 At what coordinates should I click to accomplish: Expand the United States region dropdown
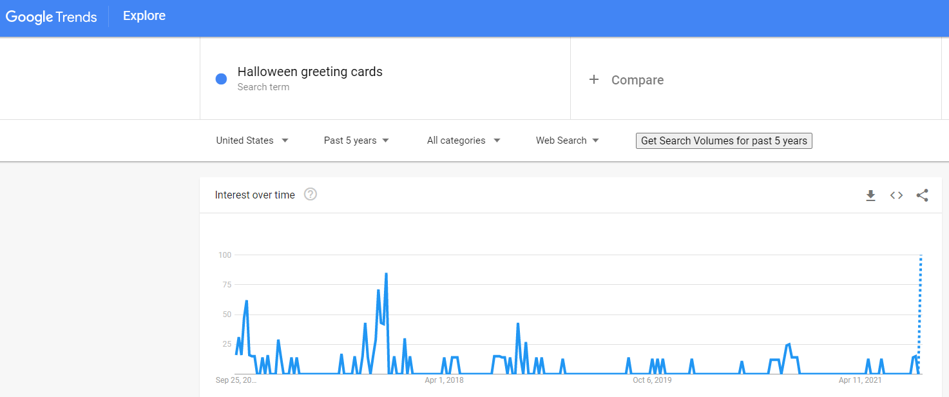252,140
